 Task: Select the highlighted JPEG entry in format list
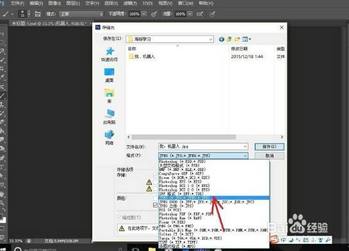(214, 198)
